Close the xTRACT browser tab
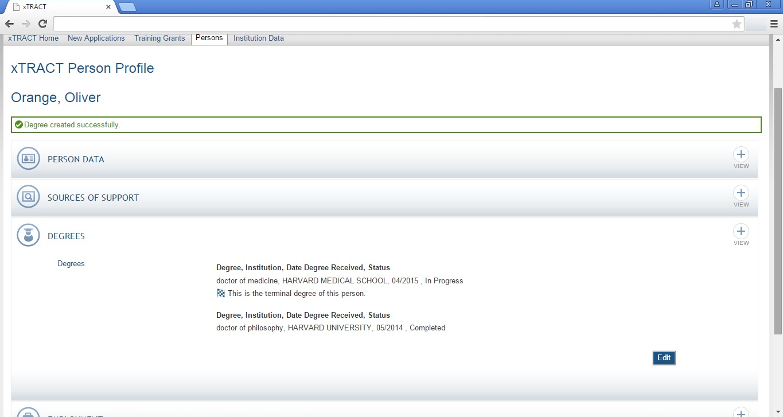The width and height of the screenshot is (783, 417). pyautogui.click(x=108, y=7)
